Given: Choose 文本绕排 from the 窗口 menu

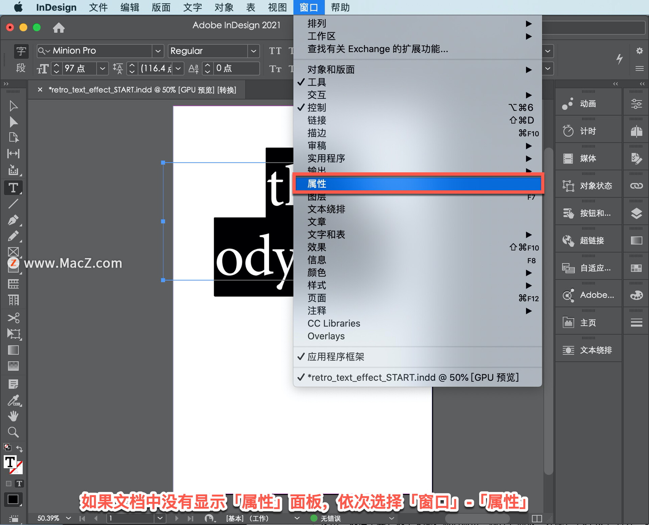Looking at the screenshot, I should 418,209.
